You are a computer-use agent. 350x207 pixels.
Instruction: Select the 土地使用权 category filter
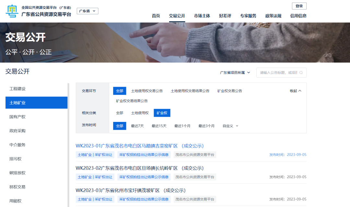click(x=140, y=113)
